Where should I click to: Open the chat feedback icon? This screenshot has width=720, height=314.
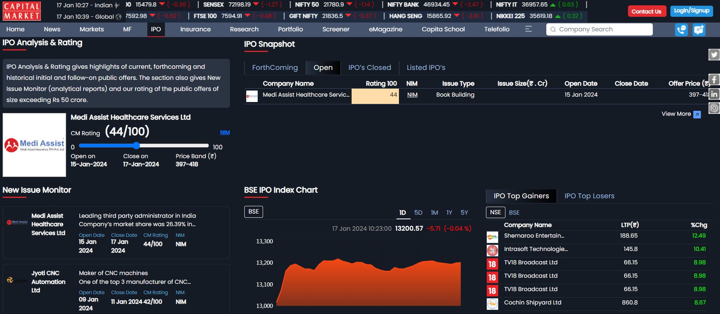pyautogui.click(x=699, y=29)
